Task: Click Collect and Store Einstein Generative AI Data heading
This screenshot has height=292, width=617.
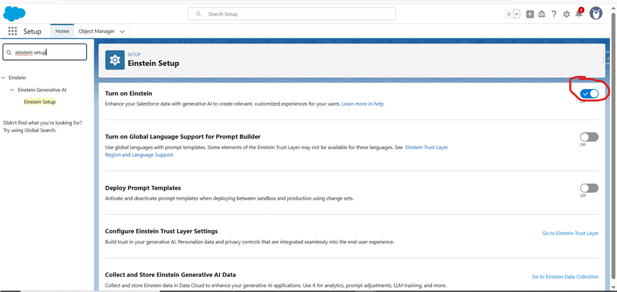Action: pos(170,274)
